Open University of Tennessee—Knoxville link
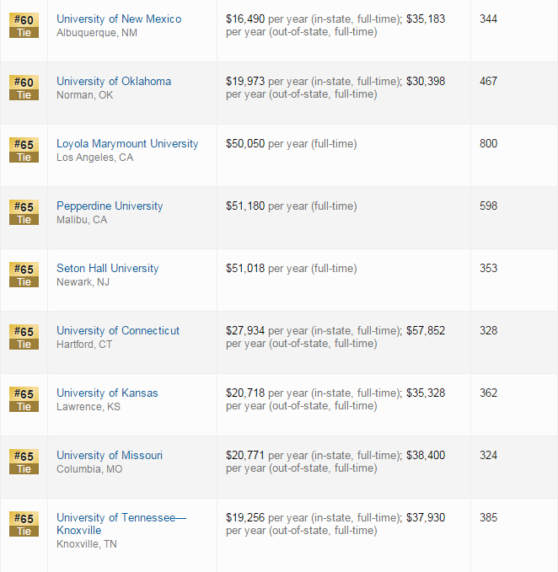The width and height of the screenshot is (558, 572). (x=121, y=524)
